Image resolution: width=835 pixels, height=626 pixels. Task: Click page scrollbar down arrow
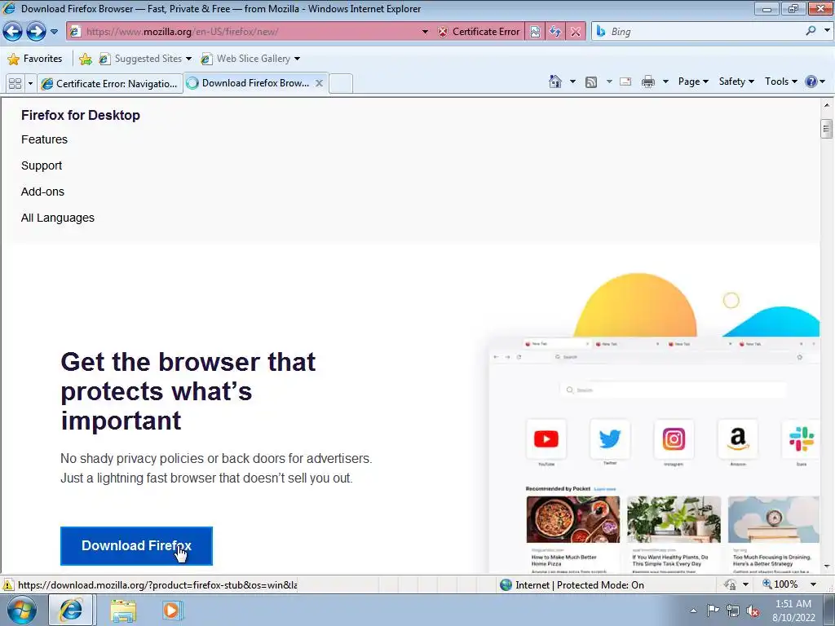click(827, 566)
